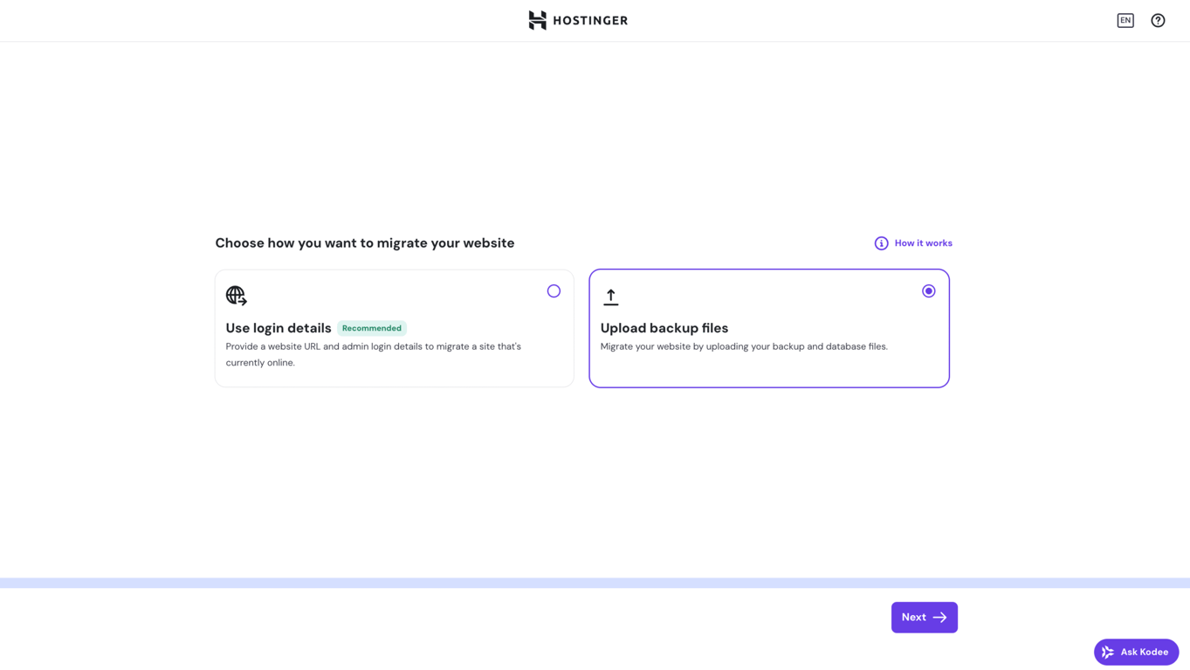
Task: Click the arrow icon inside the Next button
Action: (940, 617)
